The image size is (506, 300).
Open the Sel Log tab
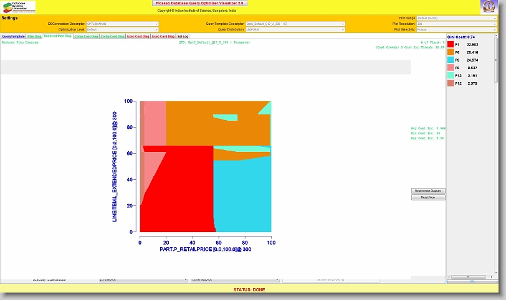[x=183, y=37]
